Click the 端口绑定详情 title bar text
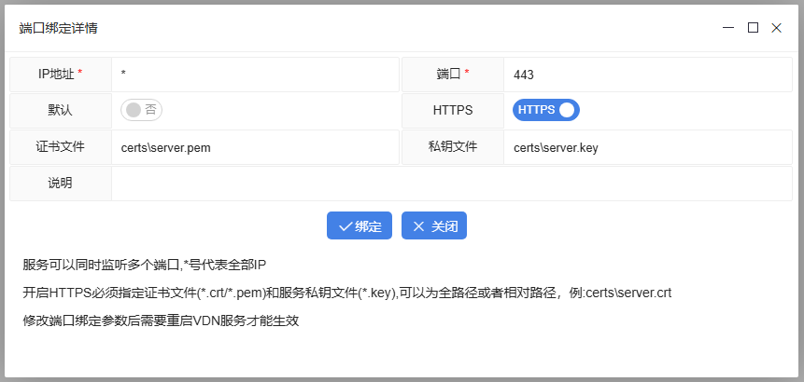The image size is (804, 382). [59, 28]
